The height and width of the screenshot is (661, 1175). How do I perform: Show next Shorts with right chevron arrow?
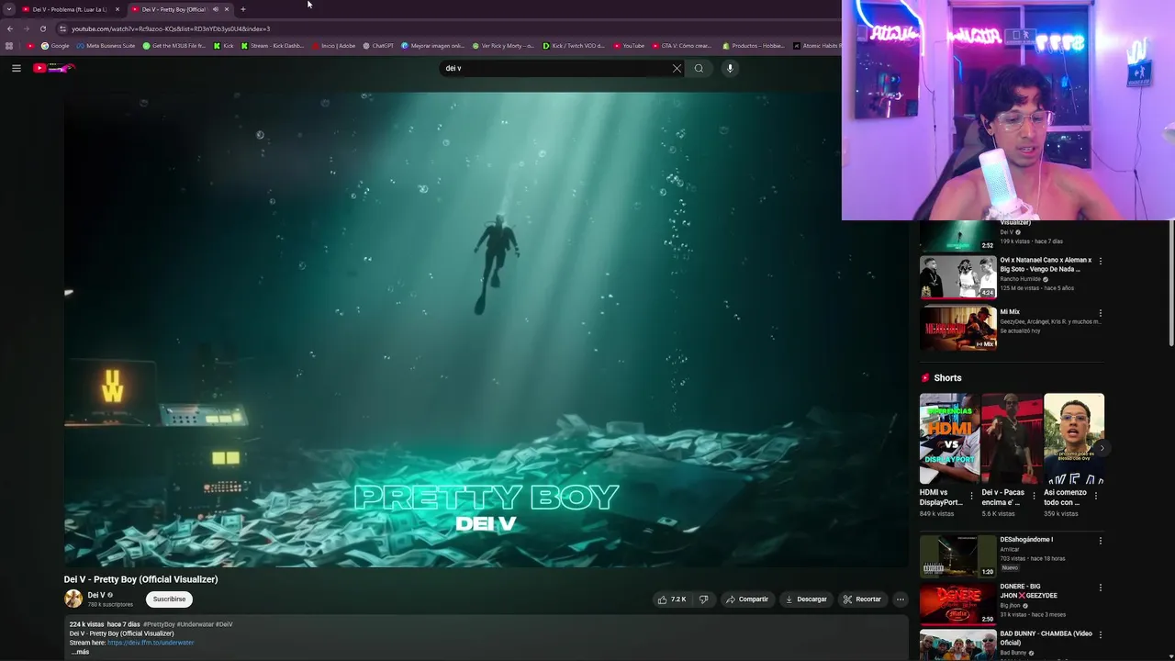[x=1102, y=448]
